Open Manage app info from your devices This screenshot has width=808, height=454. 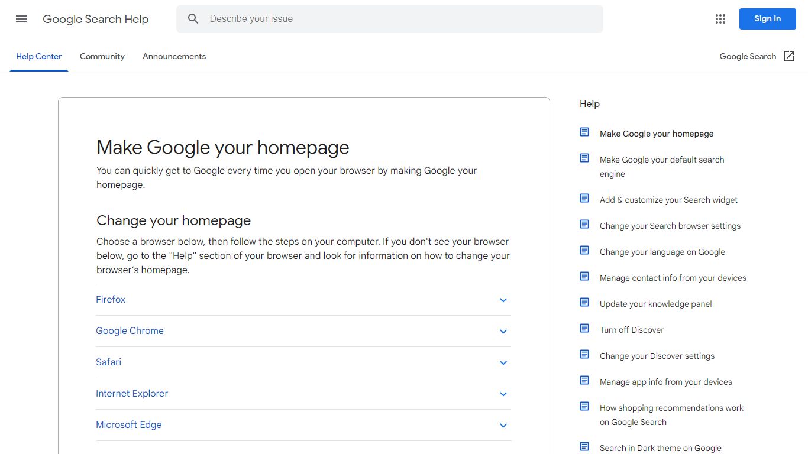666,382
